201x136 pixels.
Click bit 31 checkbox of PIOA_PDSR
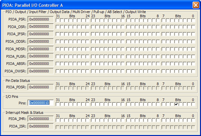coord(58,88)
